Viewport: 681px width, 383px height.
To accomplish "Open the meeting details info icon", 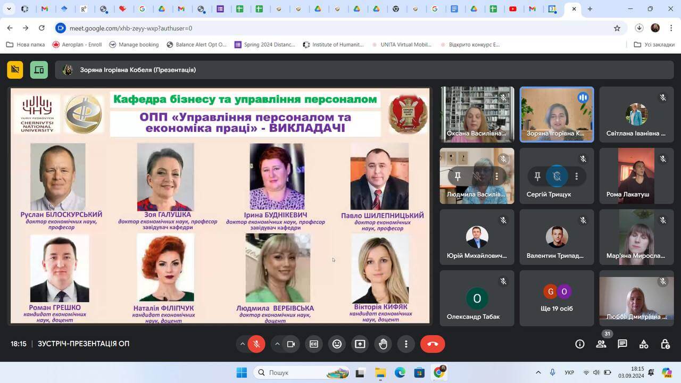I will tap(580, 344).
